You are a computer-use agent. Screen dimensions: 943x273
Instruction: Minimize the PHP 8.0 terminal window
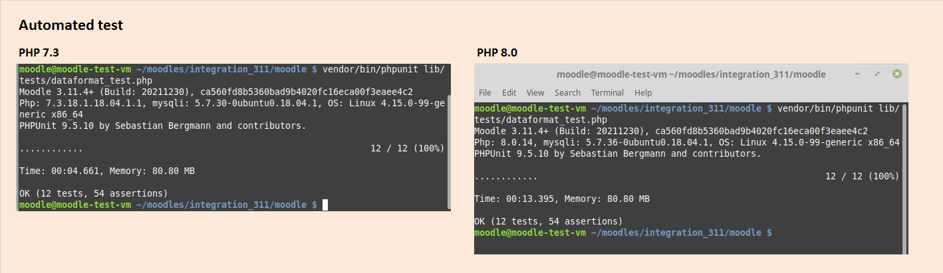857,74
